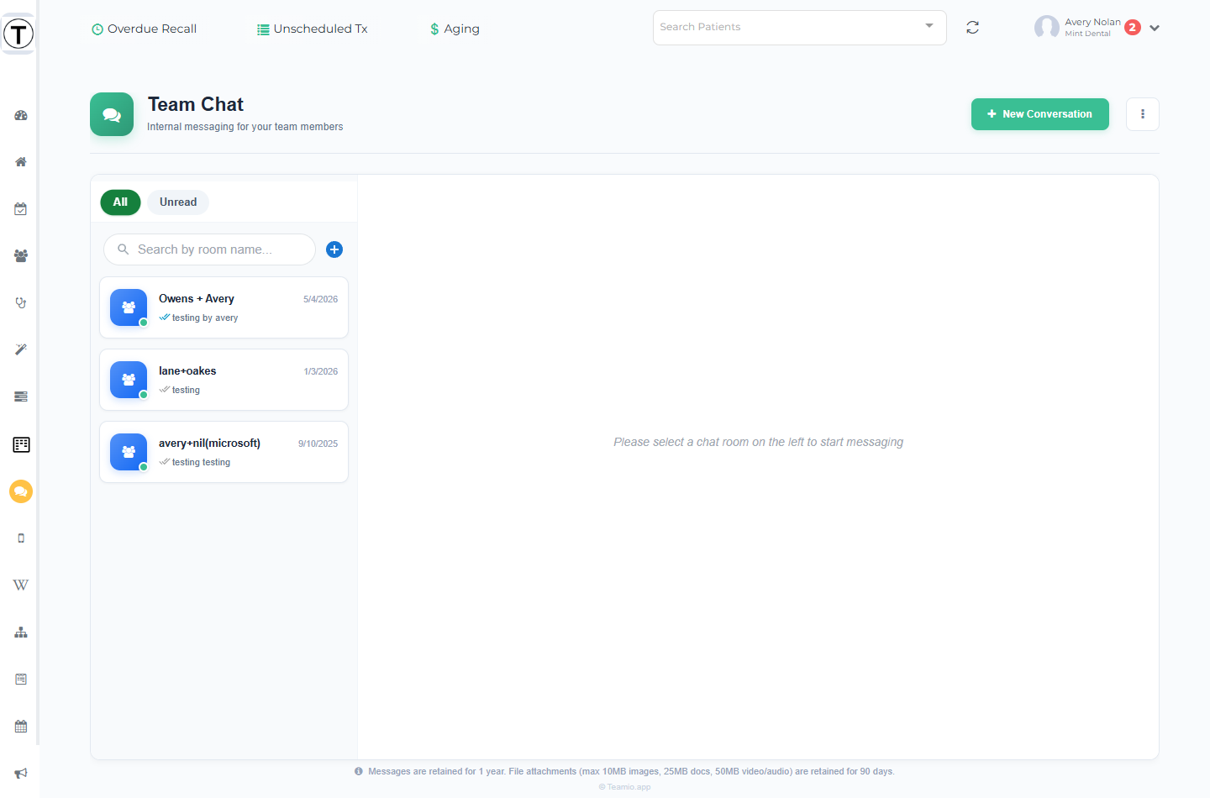Screen dimensions: 1210x798
Task: Click the Avery Nolan profile avatar
Action: click(x=1047, y=28)
